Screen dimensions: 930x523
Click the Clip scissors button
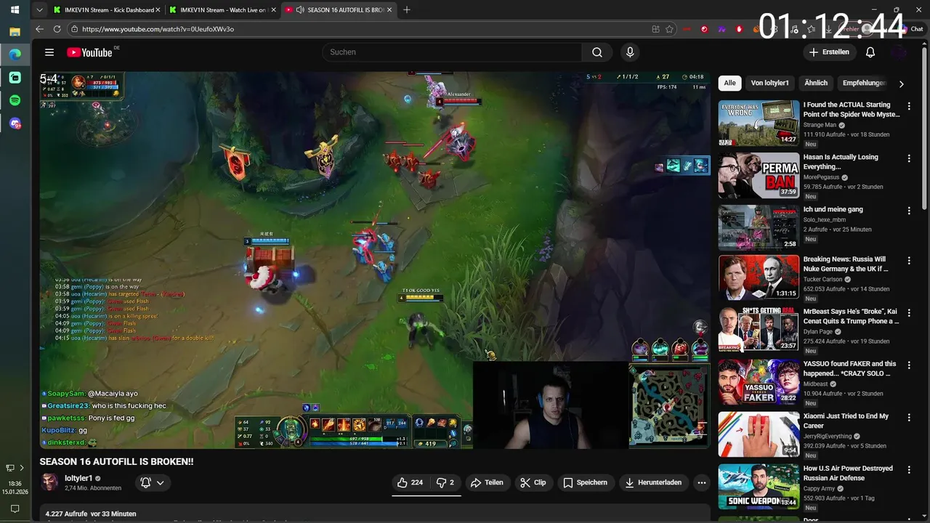click(x=533, y=482)
